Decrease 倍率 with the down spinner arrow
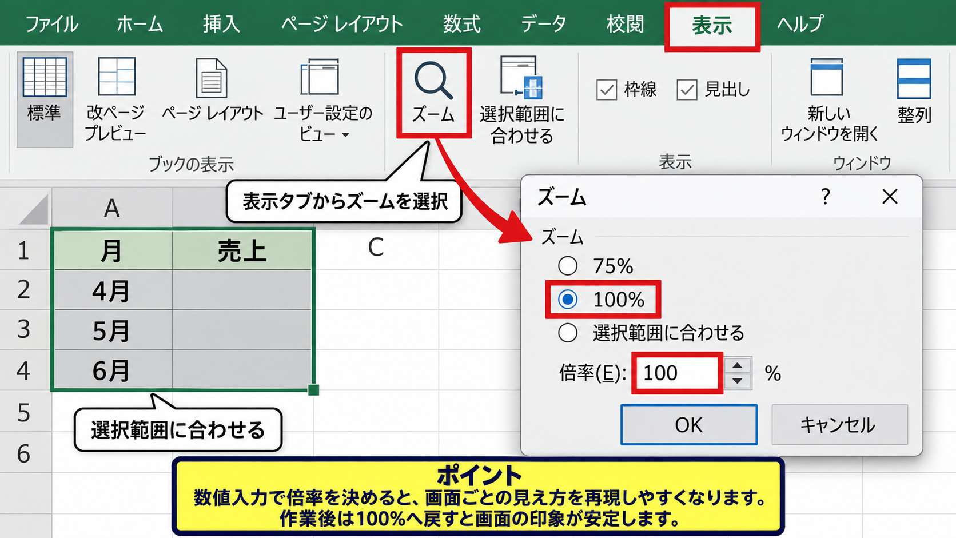 click(x=738, y=381)
